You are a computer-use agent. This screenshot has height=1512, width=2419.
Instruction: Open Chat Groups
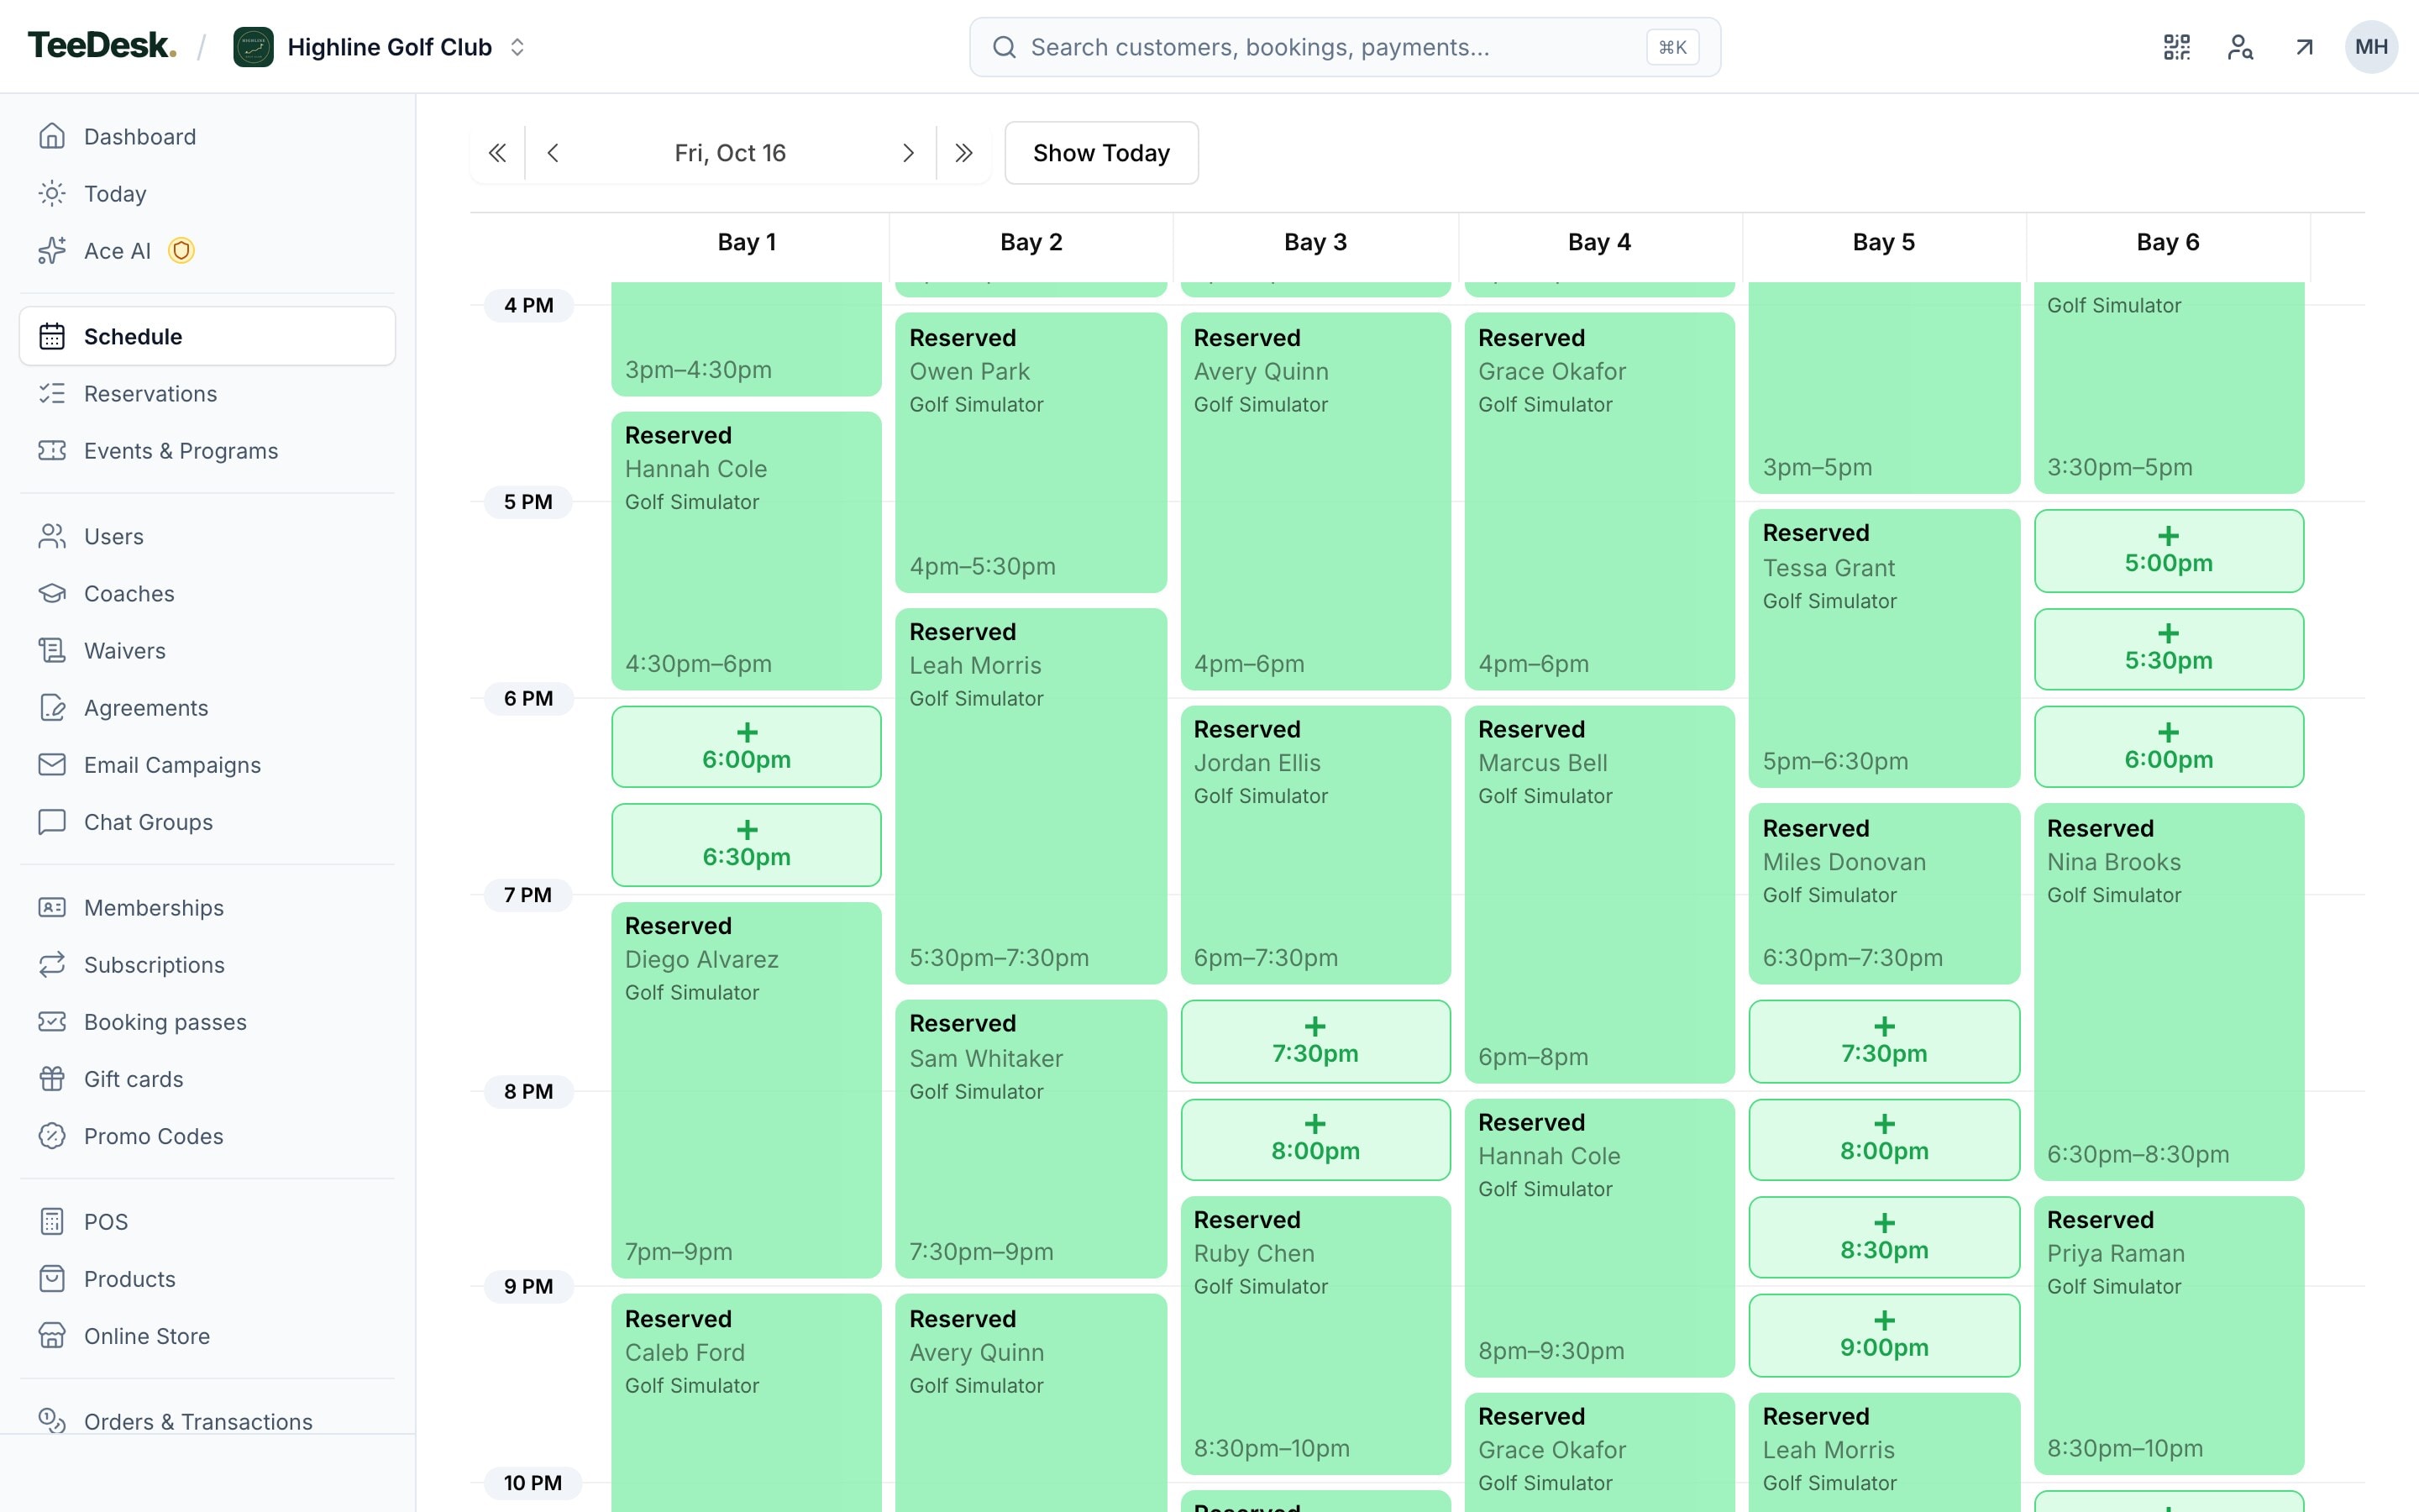click(x=207, y=822)
